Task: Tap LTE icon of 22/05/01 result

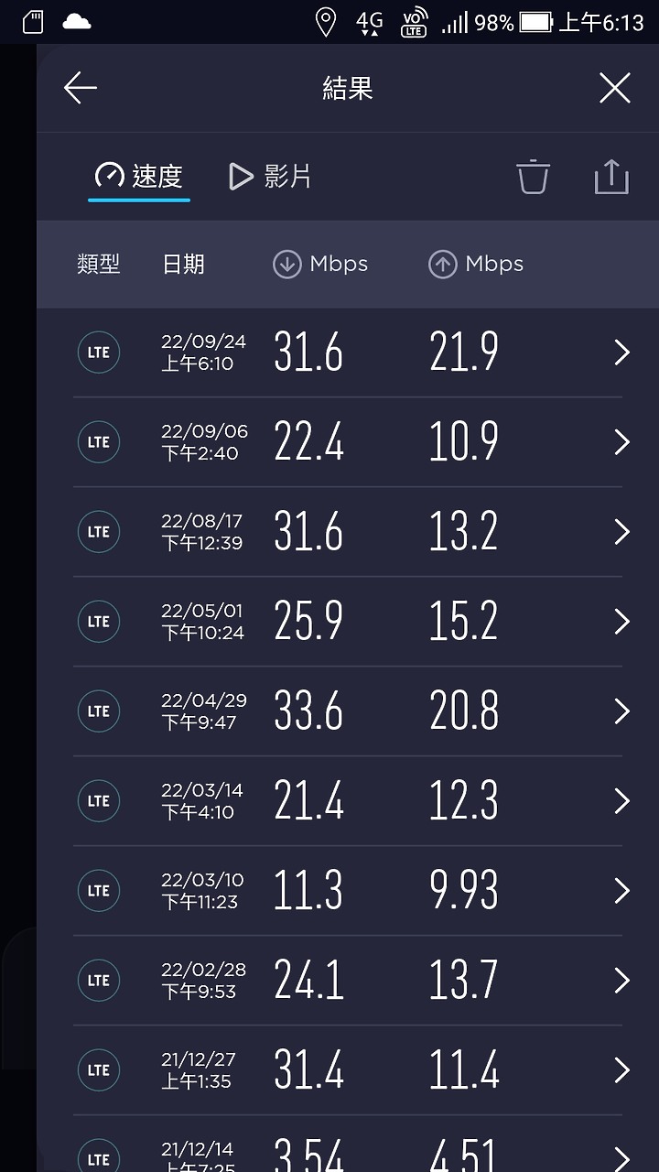Action: [99, 622]
